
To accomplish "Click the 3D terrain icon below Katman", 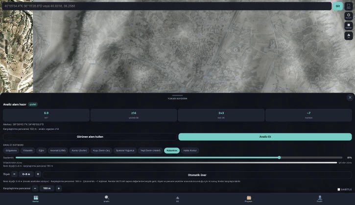I will pos(349,36).
